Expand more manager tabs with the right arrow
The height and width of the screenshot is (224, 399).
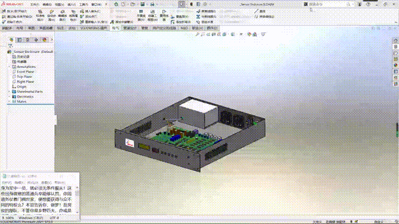click(x=52, y=40)
